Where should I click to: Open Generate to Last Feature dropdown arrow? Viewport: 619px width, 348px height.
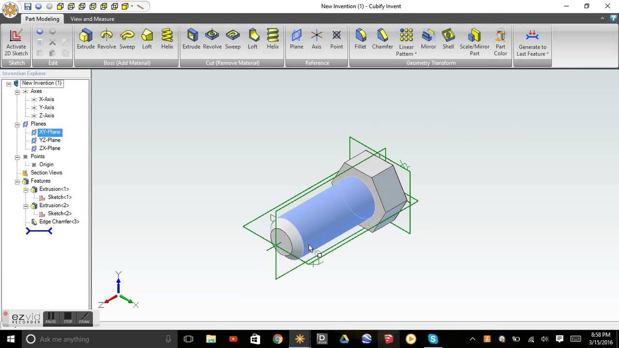tap(547, 54)
